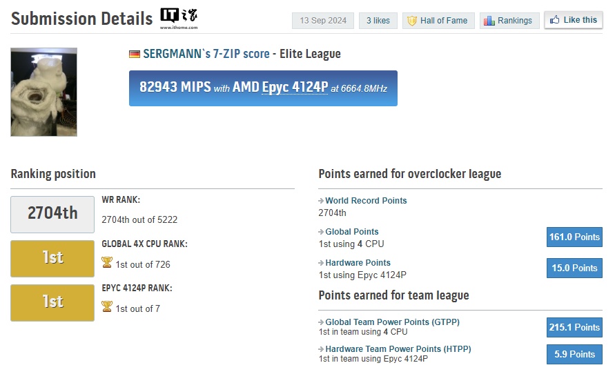
Task: Click the text 1st in team using 4 CPU
Action: pyautogui.click(x=363, y=332)
